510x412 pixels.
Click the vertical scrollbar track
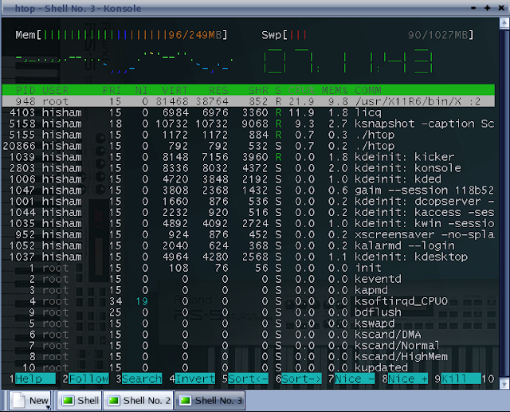coord(504,203)
